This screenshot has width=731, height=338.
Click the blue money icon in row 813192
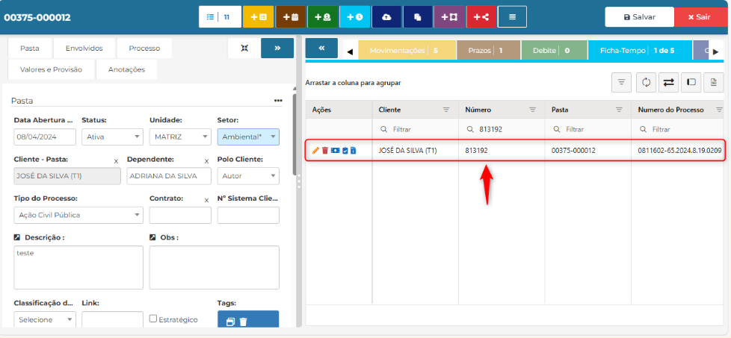pos(335,151)
